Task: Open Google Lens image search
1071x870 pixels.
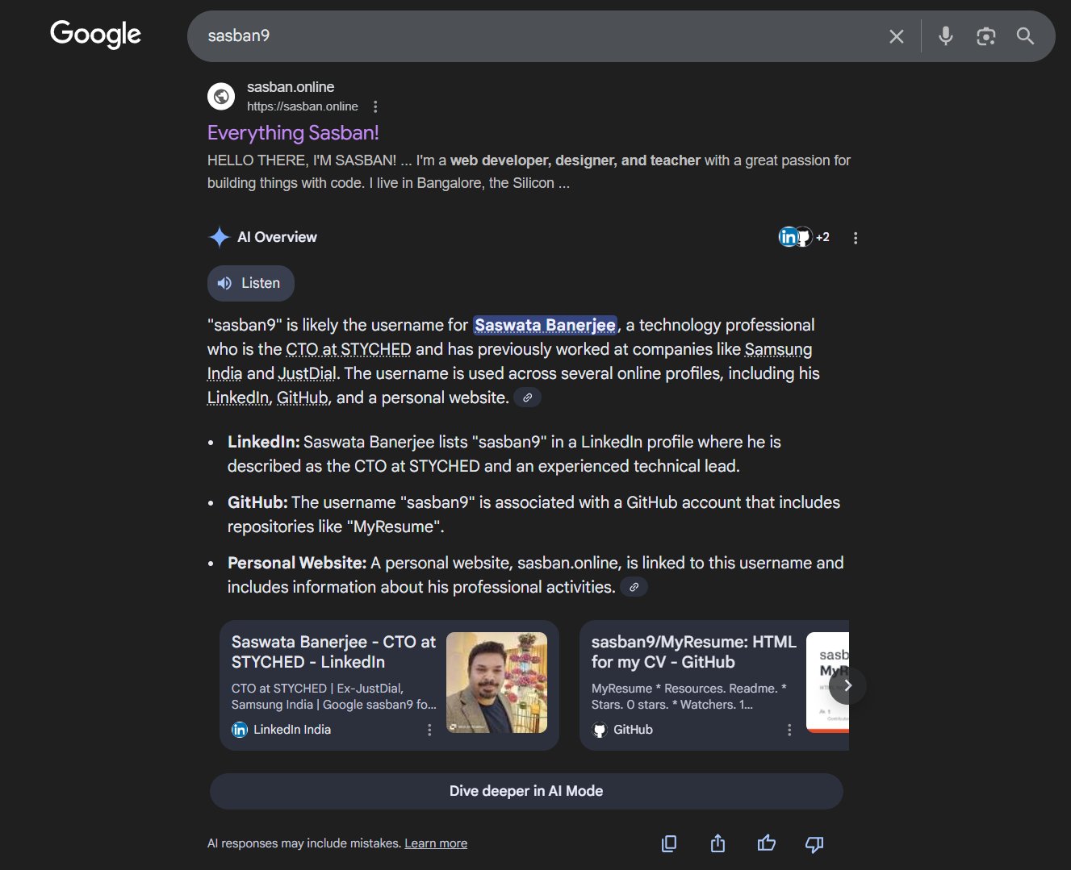Action: pyautogui.click(x=985, y=36)
